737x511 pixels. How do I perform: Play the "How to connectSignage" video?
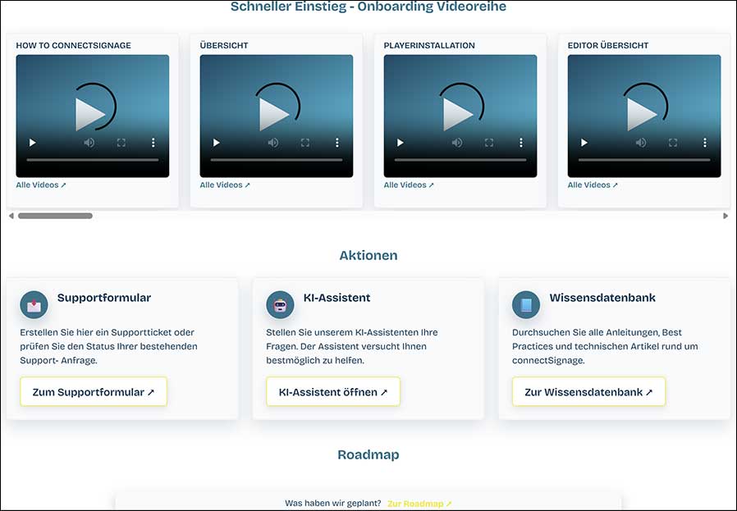click(32, 142)
